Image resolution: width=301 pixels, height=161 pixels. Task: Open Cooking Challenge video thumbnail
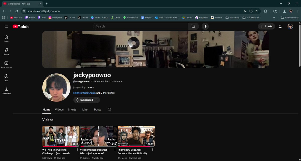pyautogui.click(x=61, y=136)
